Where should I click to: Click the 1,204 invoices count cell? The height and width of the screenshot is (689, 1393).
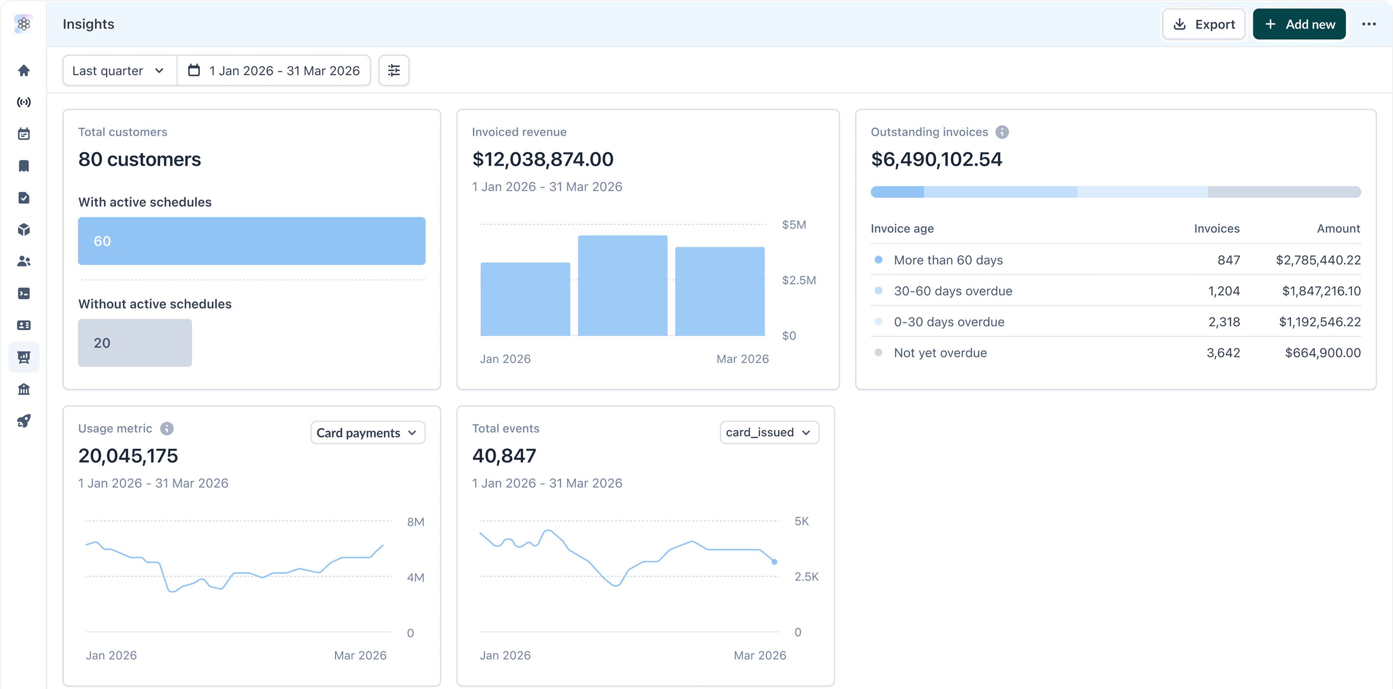[1224, 291]
